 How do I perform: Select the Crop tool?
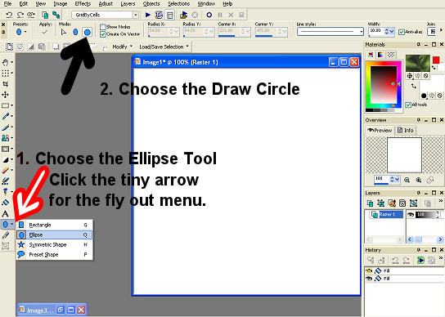[5, 84]
